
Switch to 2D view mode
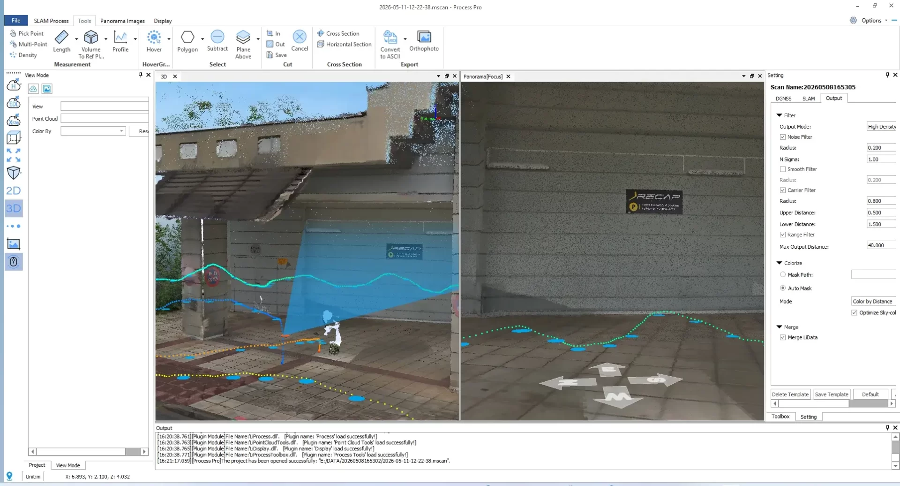[x=14, y=190]
